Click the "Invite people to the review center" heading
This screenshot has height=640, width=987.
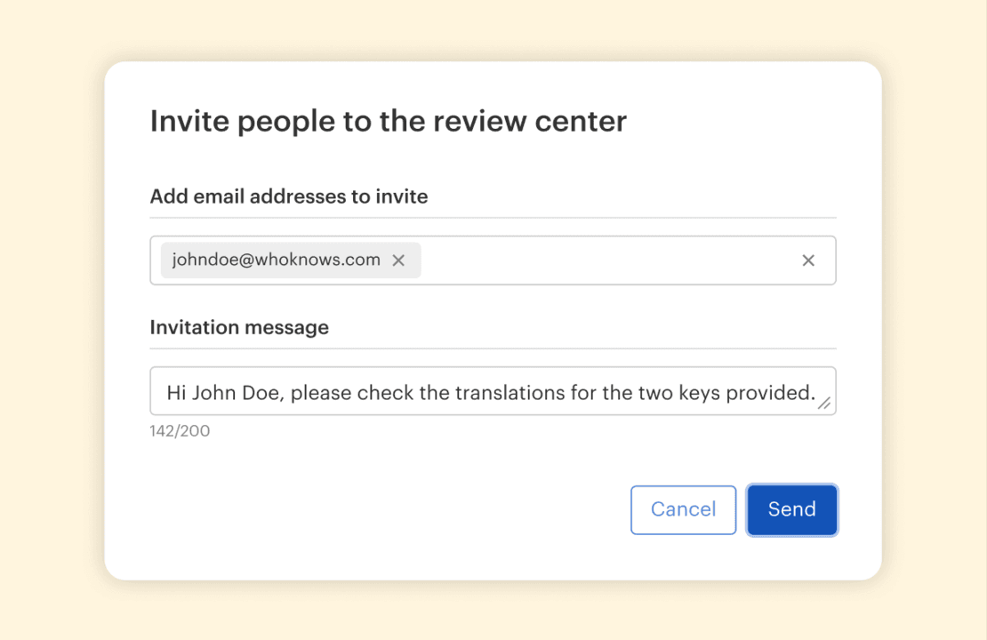[388, 121]
